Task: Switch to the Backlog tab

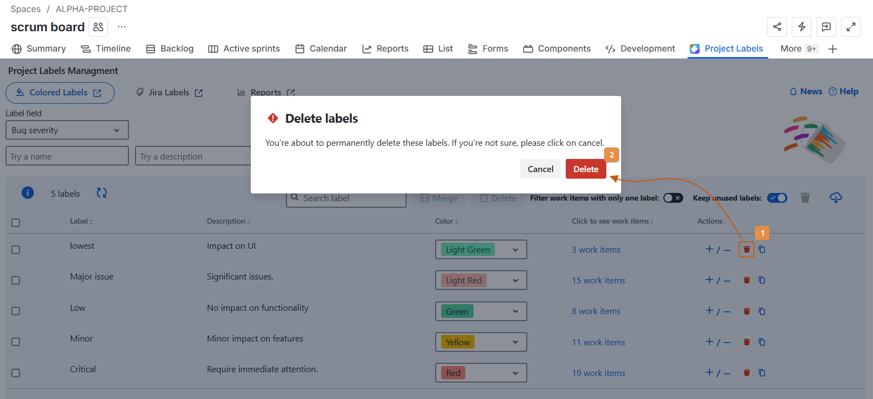Action: click(x=170, y=49)
